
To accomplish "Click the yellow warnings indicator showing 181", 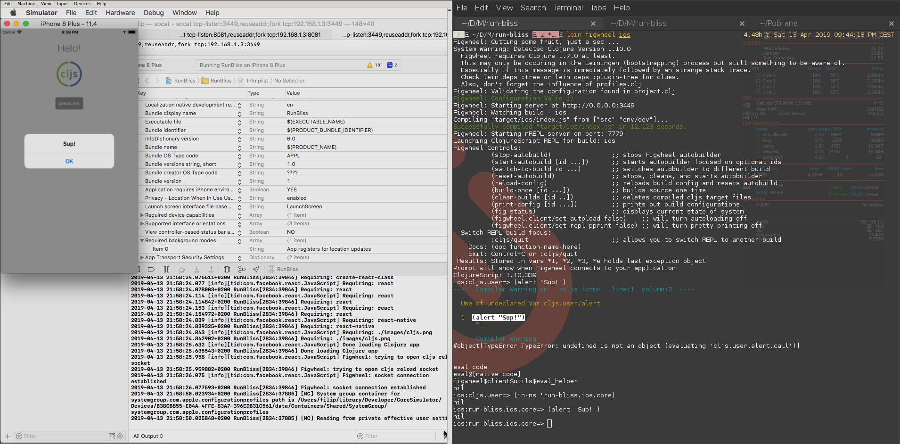I will (375, 65).
